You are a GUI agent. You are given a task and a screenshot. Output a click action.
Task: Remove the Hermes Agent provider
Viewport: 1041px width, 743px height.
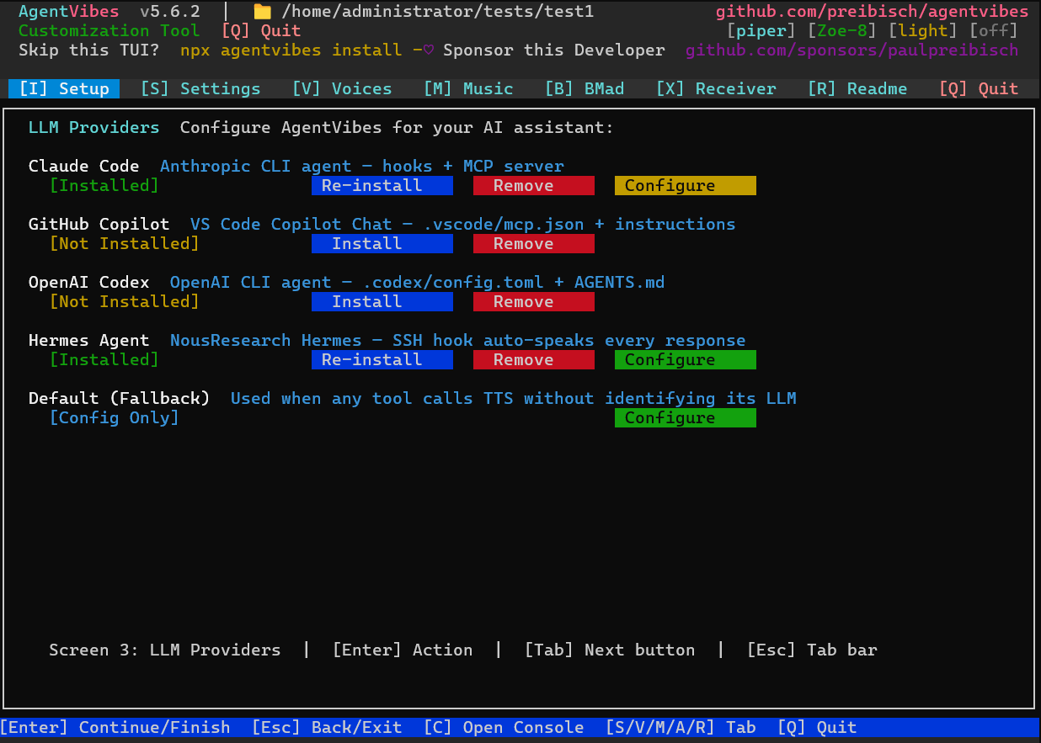tap(534, 359)
